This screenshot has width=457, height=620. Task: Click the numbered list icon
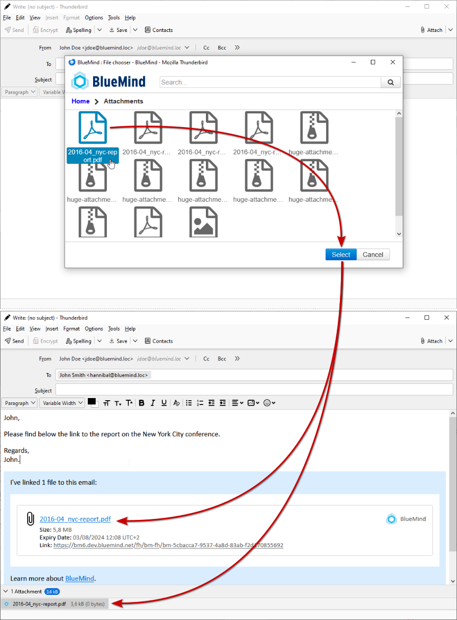click(200, 403)
